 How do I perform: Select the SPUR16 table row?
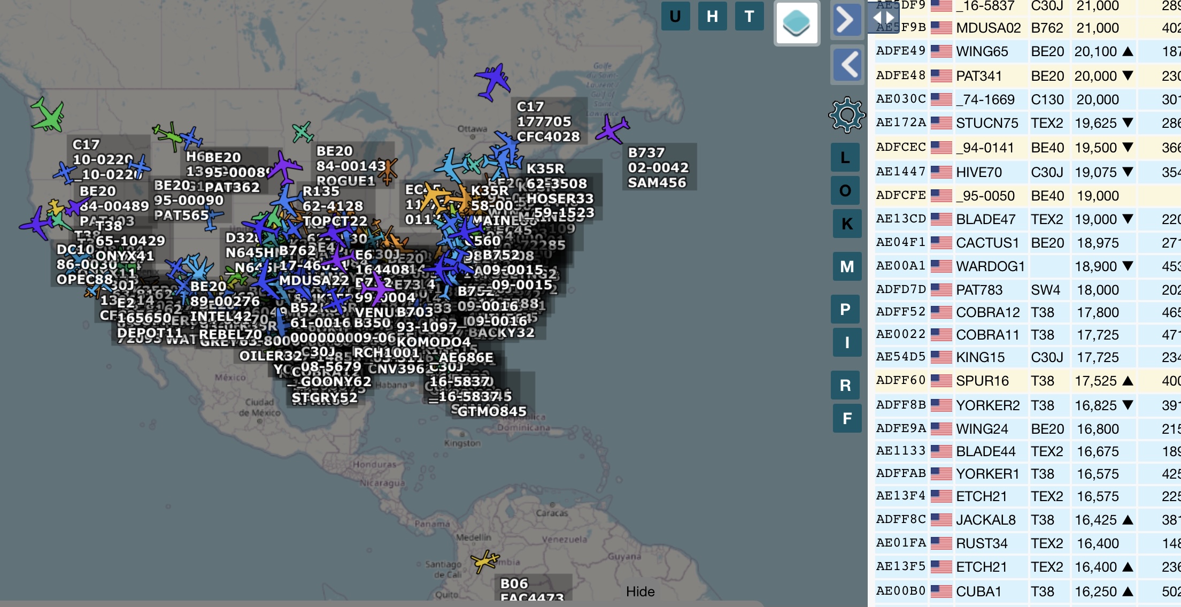point(1028,381)
